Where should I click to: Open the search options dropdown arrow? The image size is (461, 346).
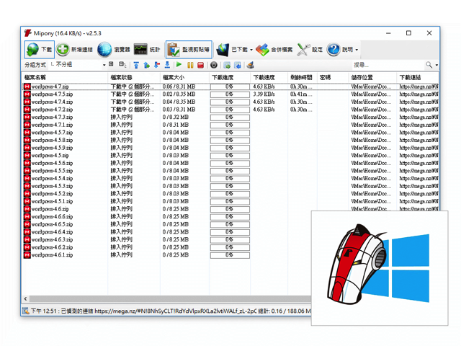[437, 65]
